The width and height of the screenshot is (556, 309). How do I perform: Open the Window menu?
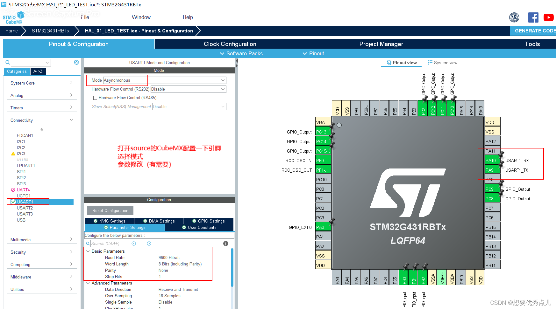pyautogui.click(x=141, y=17)
